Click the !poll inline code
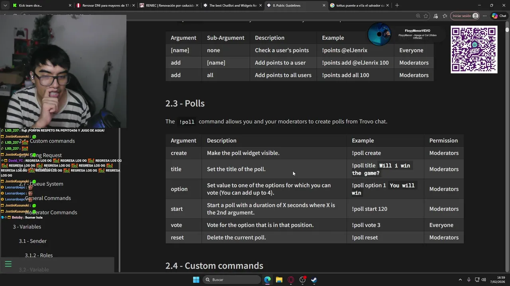Screen dimensions: 510x286 click(187, 122)
